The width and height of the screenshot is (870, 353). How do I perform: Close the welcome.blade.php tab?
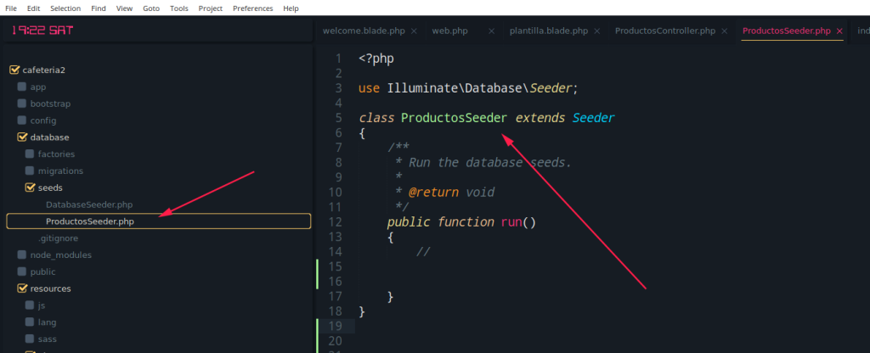click(x=414, y=31)
